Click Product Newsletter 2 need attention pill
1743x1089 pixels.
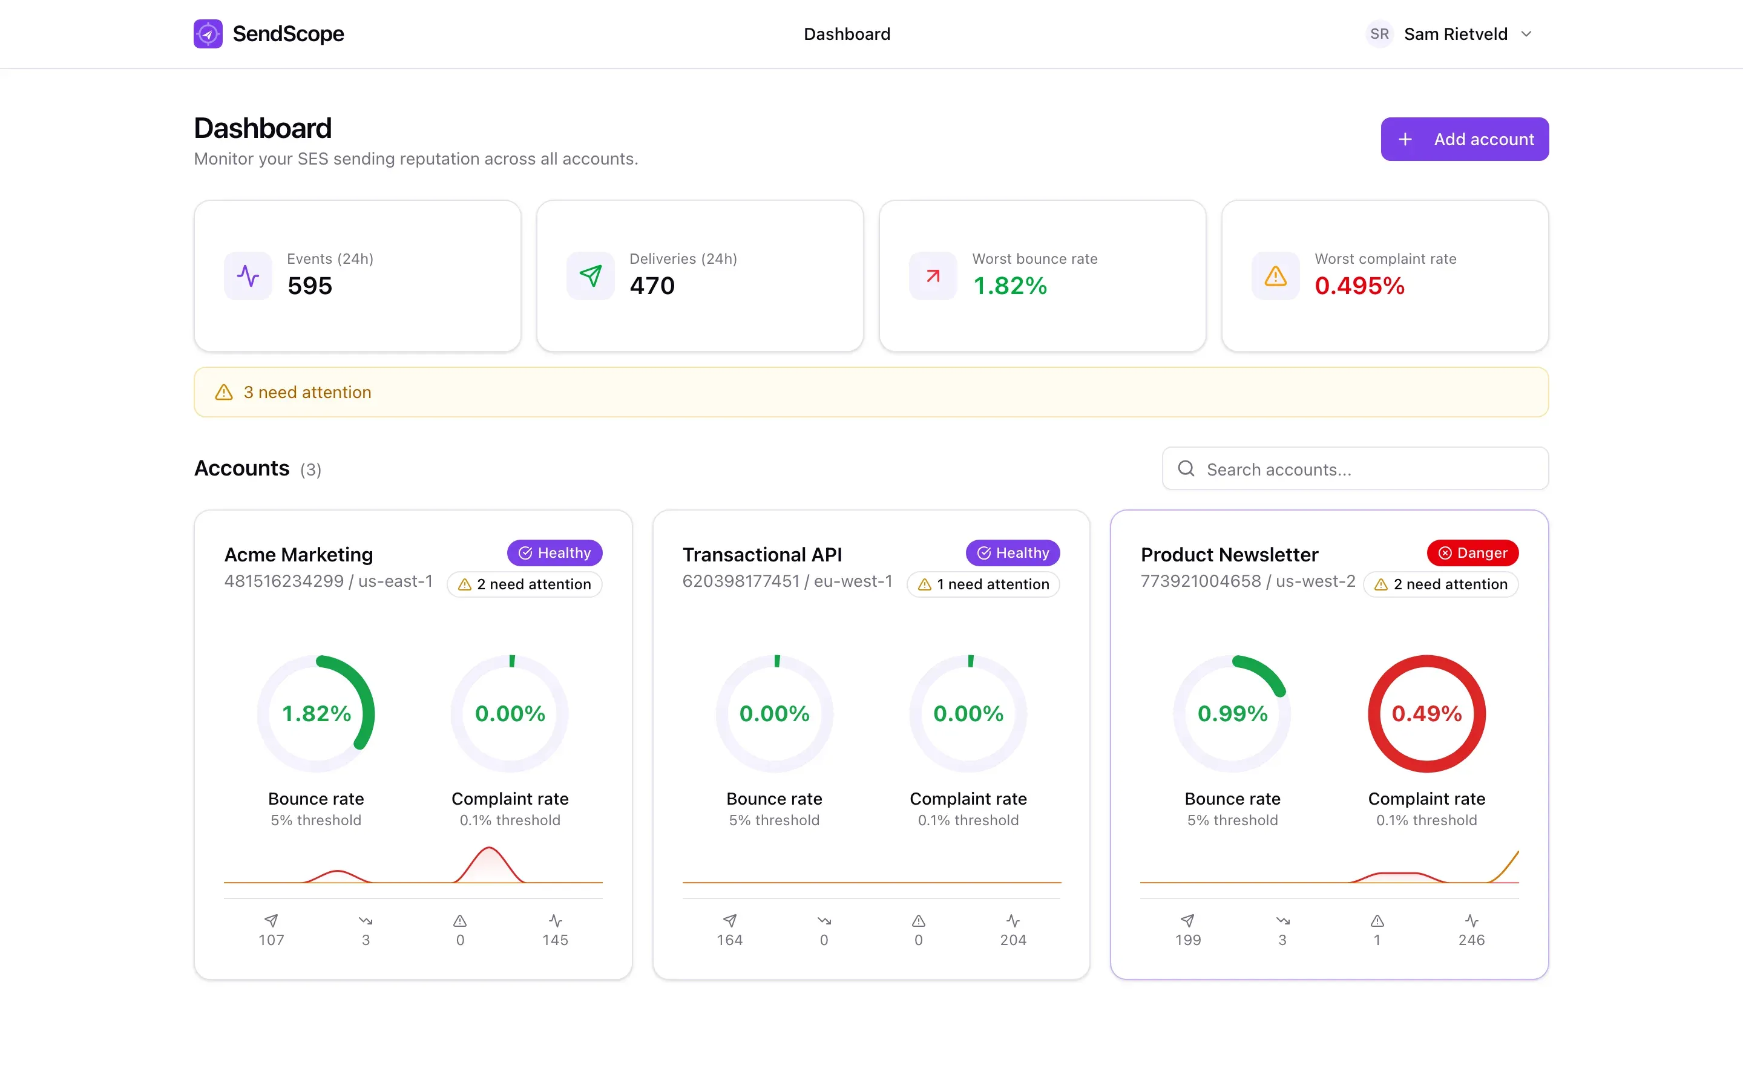click(1440, 584)
